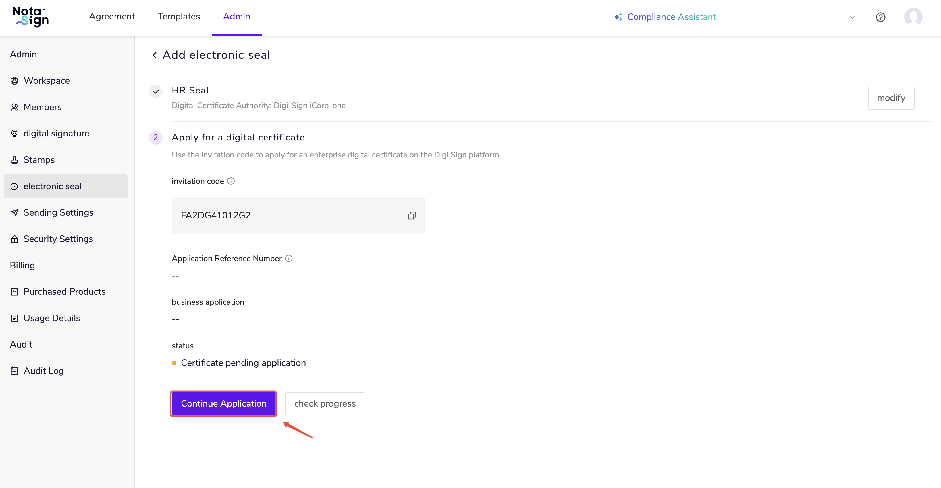
Task: Click the Stamps sidebar icon
Action: 14,160
